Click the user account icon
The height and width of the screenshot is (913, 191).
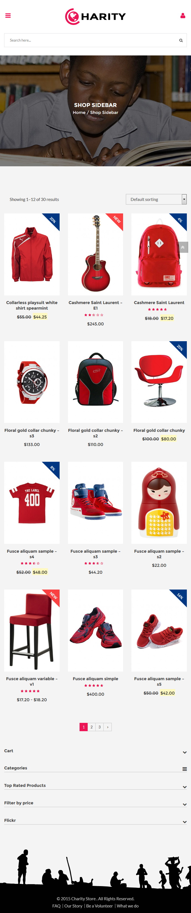click(183, 16)
